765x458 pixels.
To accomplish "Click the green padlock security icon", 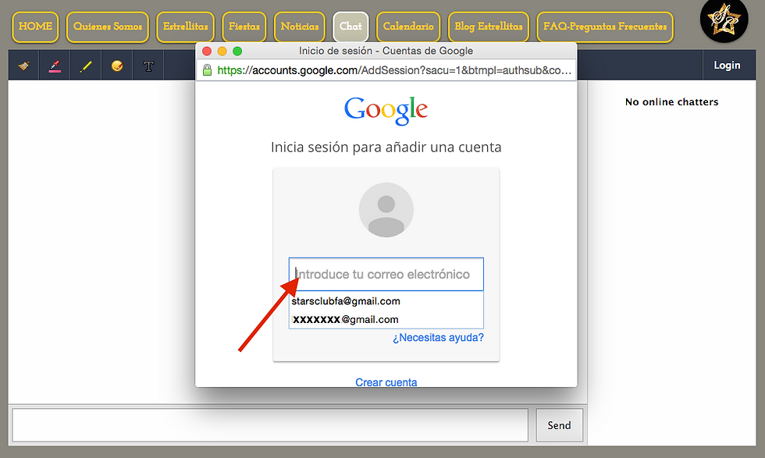I will 207,69.
